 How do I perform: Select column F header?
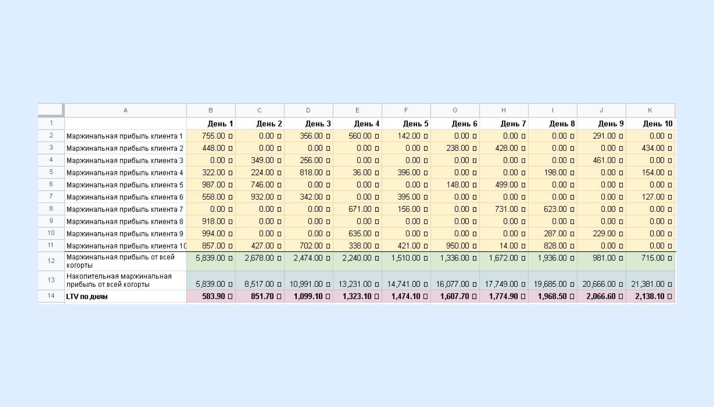pyautogui.click(x=406, y=110)
